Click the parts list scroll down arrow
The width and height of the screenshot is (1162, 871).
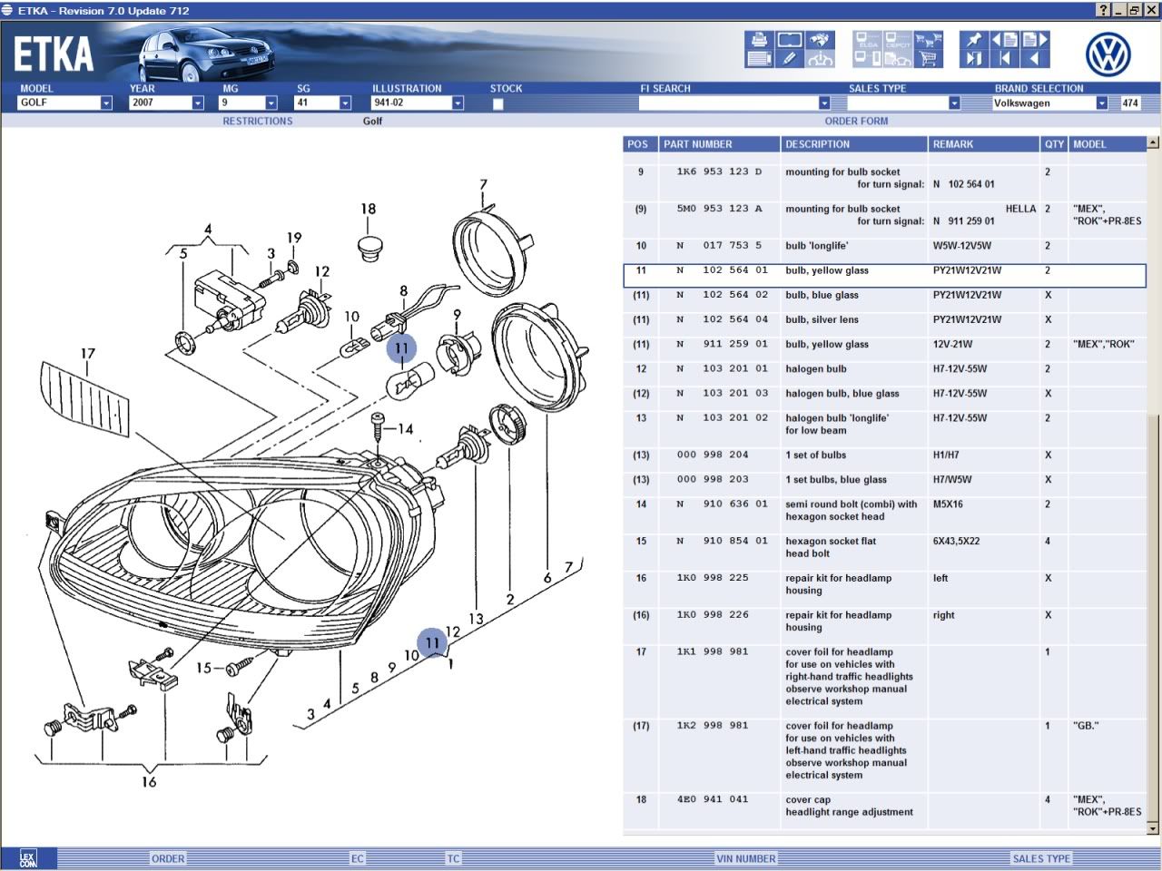[1153, 827]
